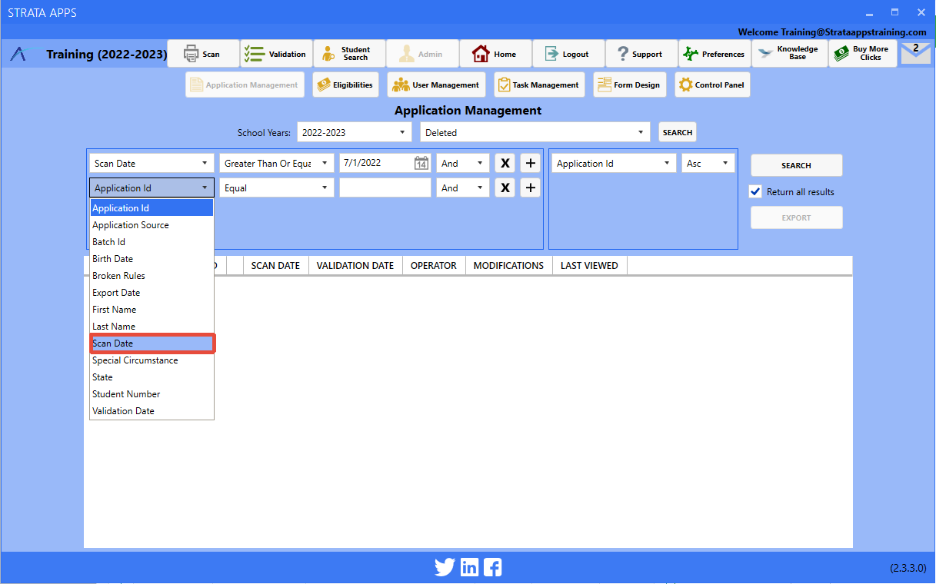Open the Support help button
The height and width of the screenshot is (584, 936).
pos(641,54)
